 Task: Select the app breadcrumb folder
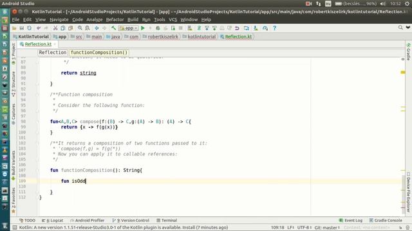[60, 37]
